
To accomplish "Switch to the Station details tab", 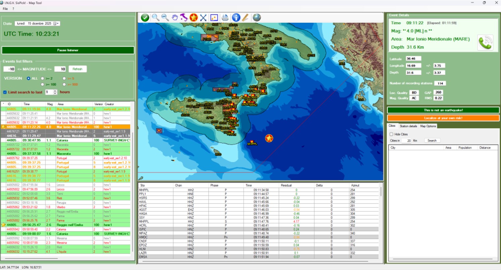I will click(408, 126).
